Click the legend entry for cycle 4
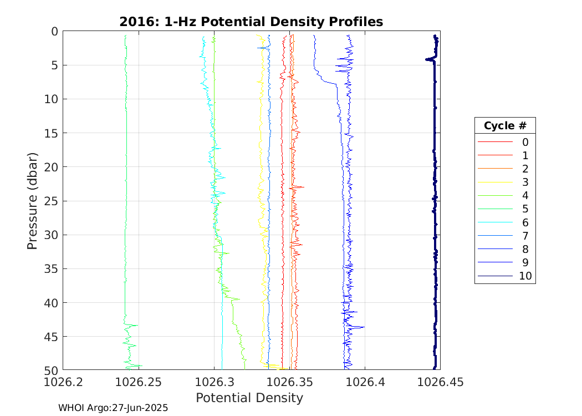 (505, 196)
